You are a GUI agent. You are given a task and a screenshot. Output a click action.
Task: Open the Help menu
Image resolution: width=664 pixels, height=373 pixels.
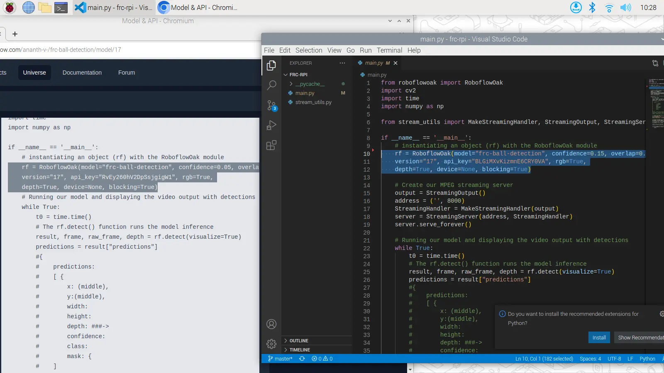tap(414, 50)
